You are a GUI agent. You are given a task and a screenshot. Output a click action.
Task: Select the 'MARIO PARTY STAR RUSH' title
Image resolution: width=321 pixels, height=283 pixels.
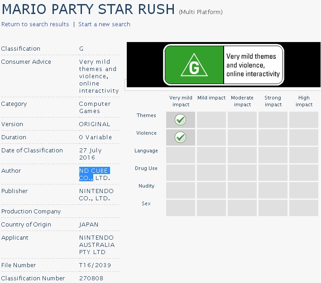pos(88,9)
